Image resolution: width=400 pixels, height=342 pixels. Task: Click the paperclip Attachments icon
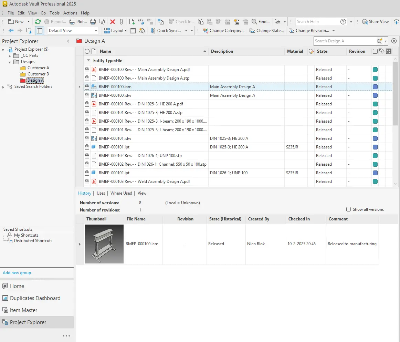[x=122, y=22]
